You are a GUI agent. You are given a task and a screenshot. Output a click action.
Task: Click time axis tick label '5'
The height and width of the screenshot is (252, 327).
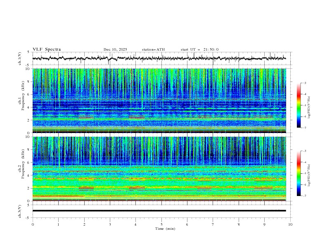pos(161,224)
